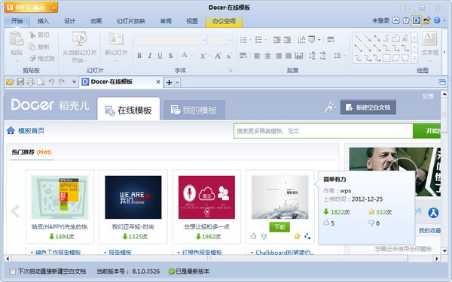Switch to the 我的模板 tab
452x282 pixels.
194,110
